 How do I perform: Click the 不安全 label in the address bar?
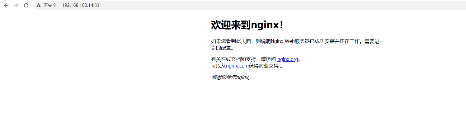pyautogui.click(x=50, y=5)
